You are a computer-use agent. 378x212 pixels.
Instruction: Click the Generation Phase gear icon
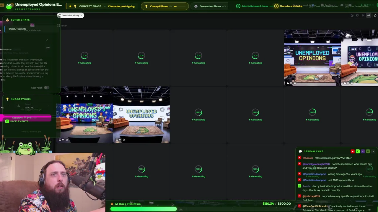pos(196,6)
